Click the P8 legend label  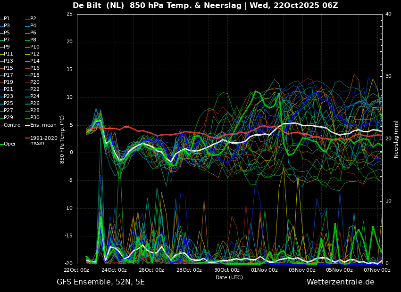pos(33,40)
